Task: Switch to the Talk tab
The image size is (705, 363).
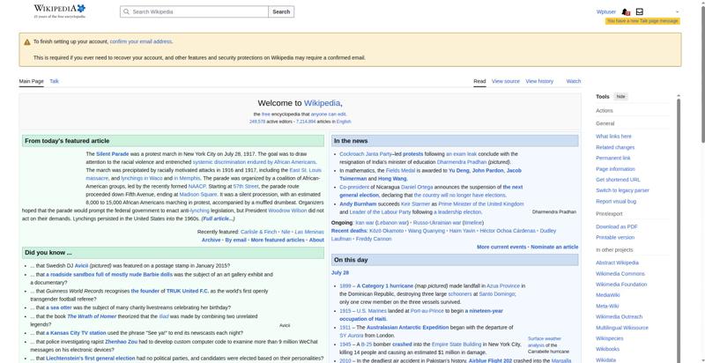Action: (54, 81)
